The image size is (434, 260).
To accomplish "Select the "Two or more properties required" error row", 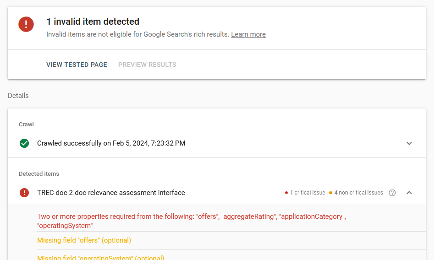I will tap(192, 221).
